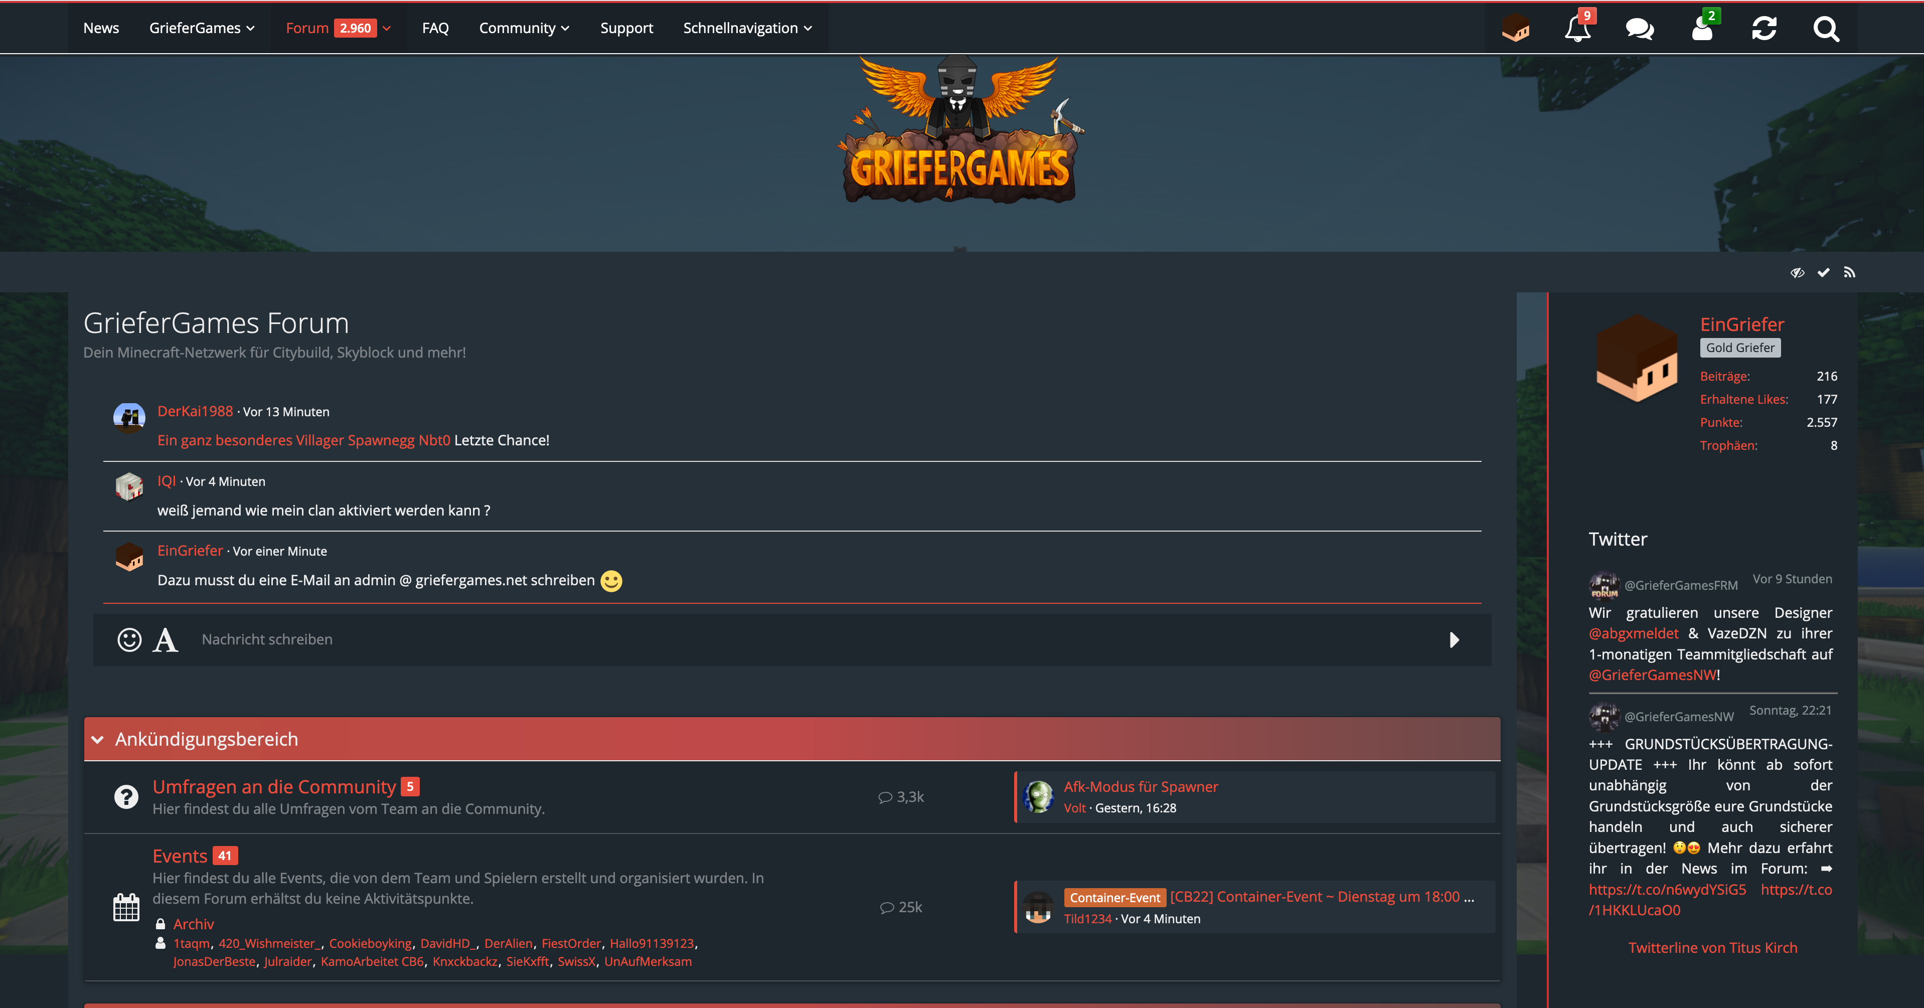Click Volt's avatar next to Afk-Modus thread

[x=1038, y=797]
